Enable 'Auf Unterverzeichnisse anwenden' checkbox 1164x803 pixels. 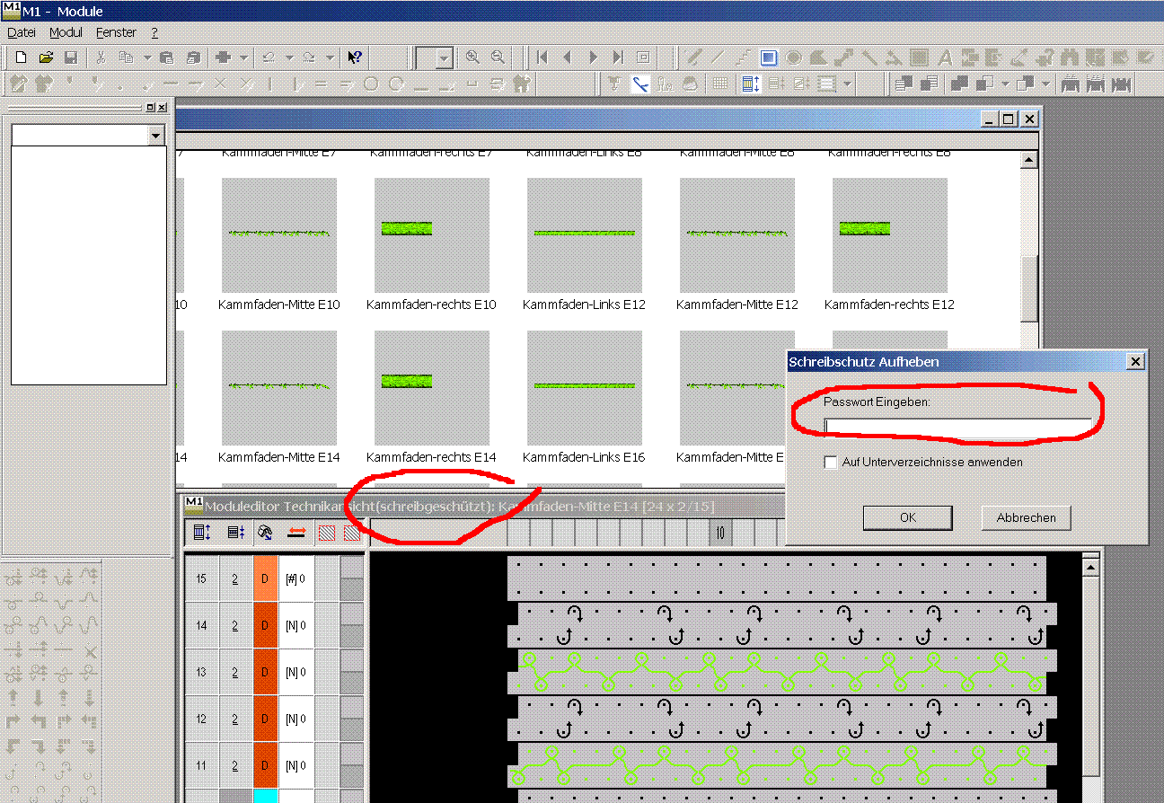831,463
